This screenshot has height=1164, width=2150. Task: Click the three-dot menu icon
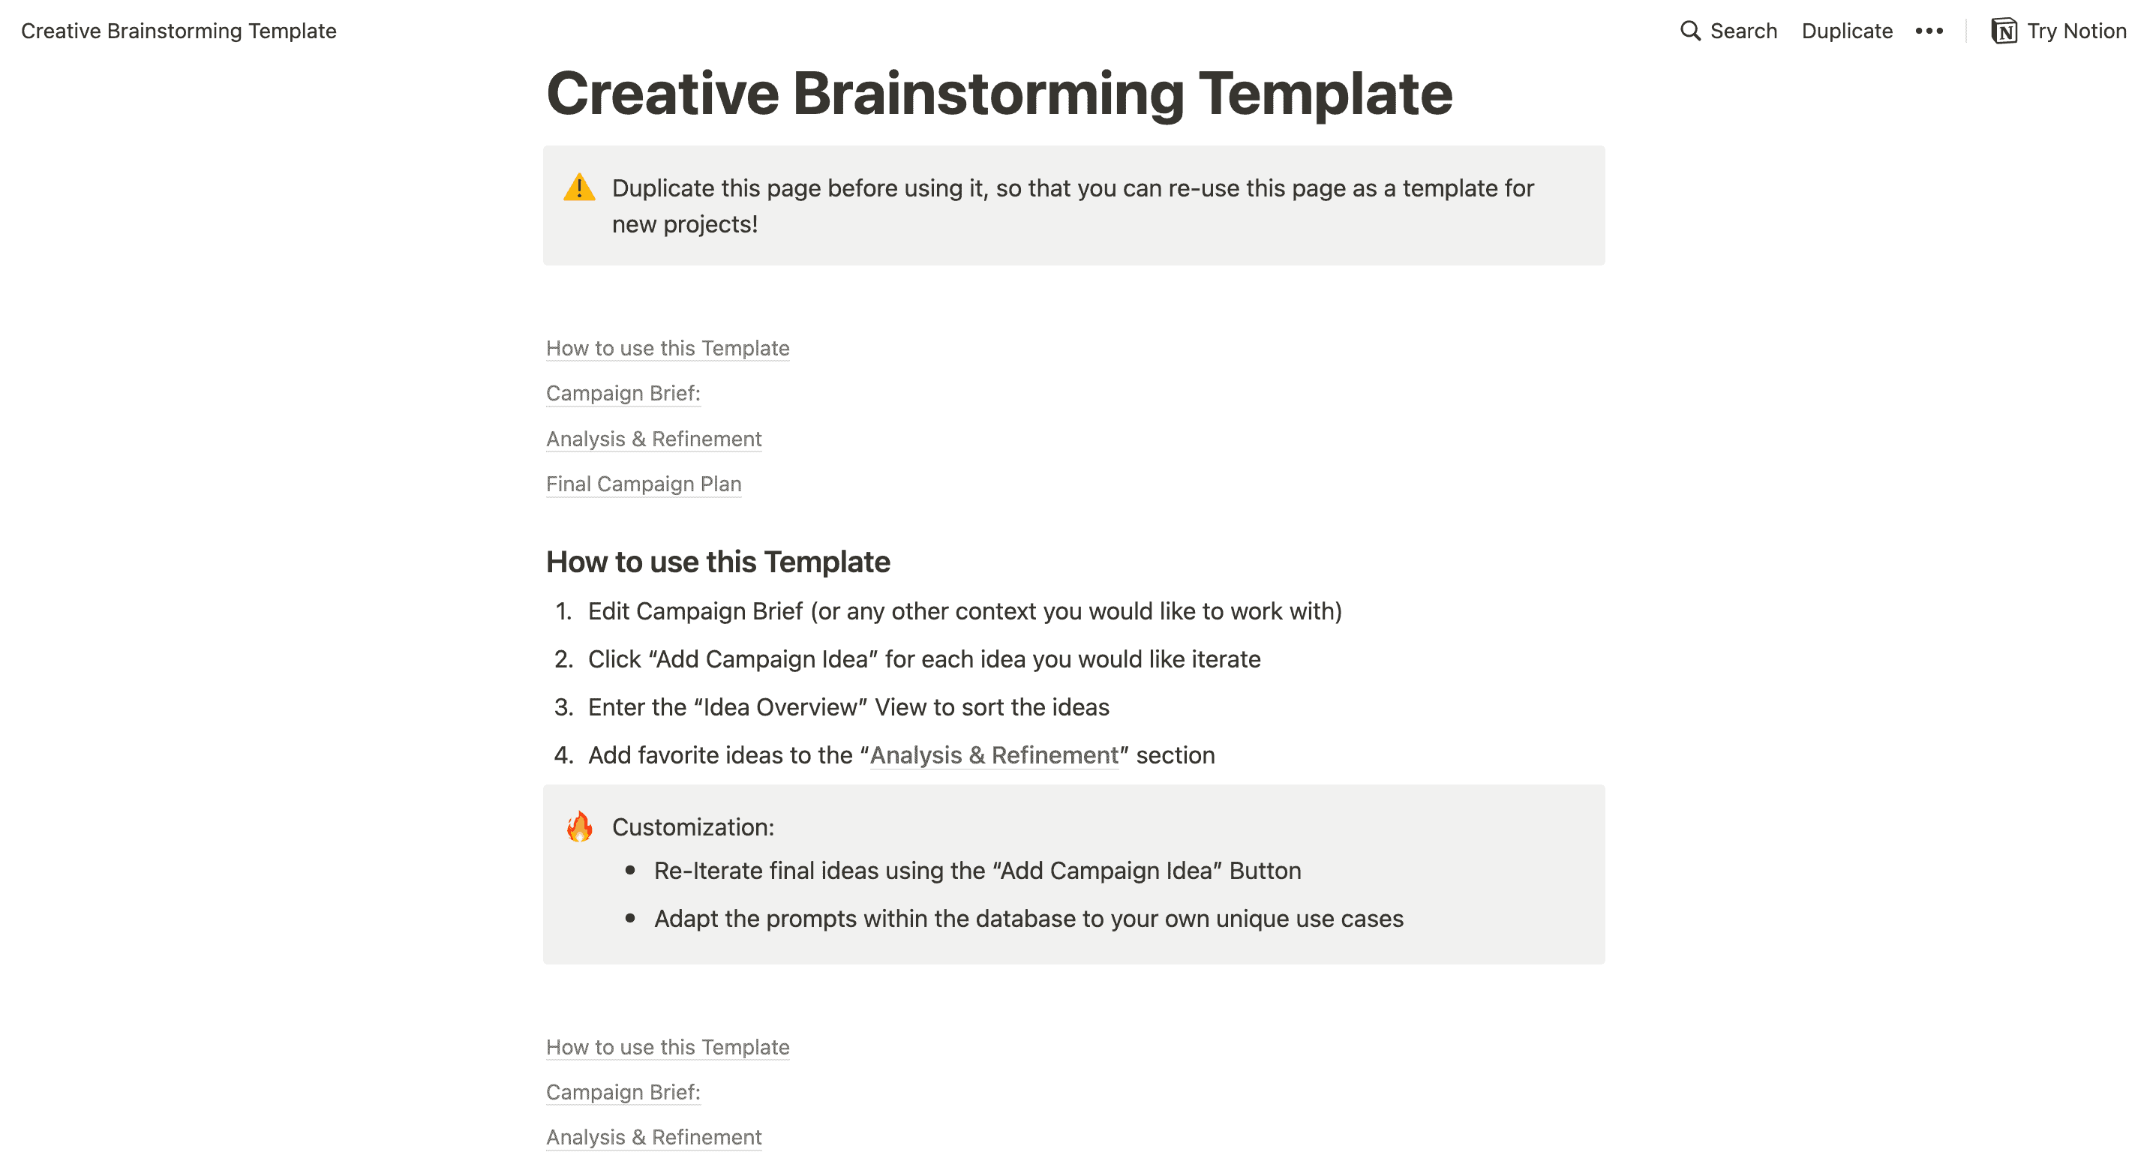tap(1932, 30)
